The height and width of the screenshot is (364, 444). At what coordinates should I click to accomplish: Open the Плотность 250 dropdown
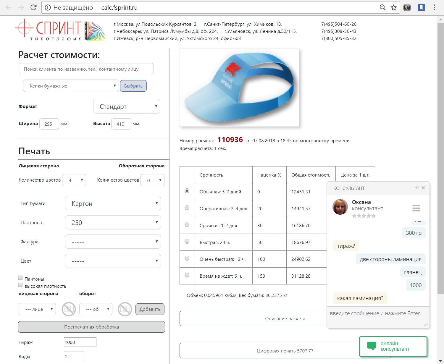coord(113,222)
